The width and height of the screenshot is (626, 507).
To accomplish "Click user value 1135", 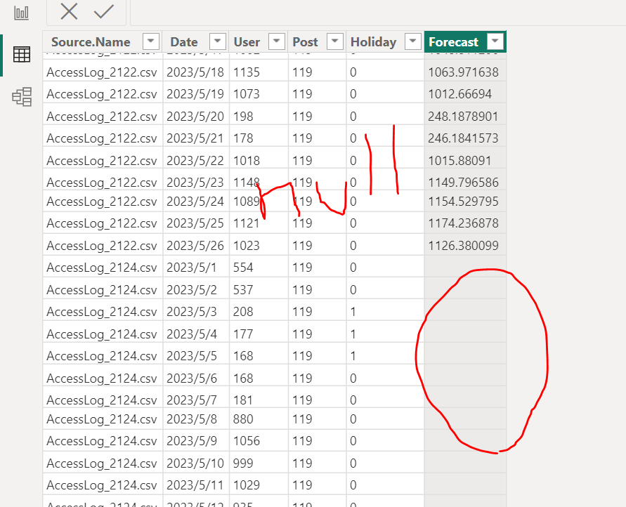I will 247,72.
